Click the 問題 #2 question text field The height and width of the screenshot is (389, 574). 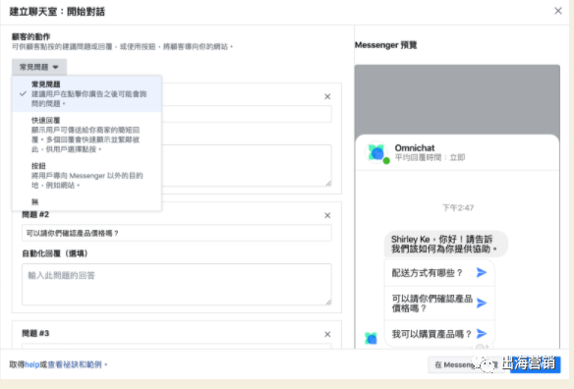tap(177, 233)
